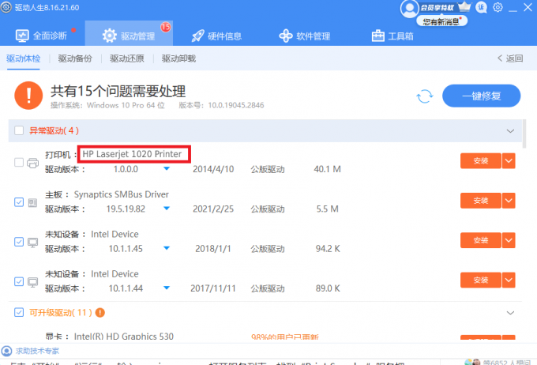This screenshot has height=365, width=537.
Task: Click the 返回 back link
Action: pos(510,58)
